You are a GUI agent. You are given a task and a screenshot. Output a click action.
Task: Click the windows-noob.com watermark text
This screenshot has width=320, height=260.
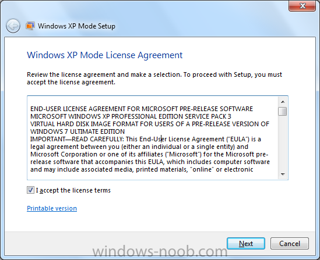click(x=160, y=251)
